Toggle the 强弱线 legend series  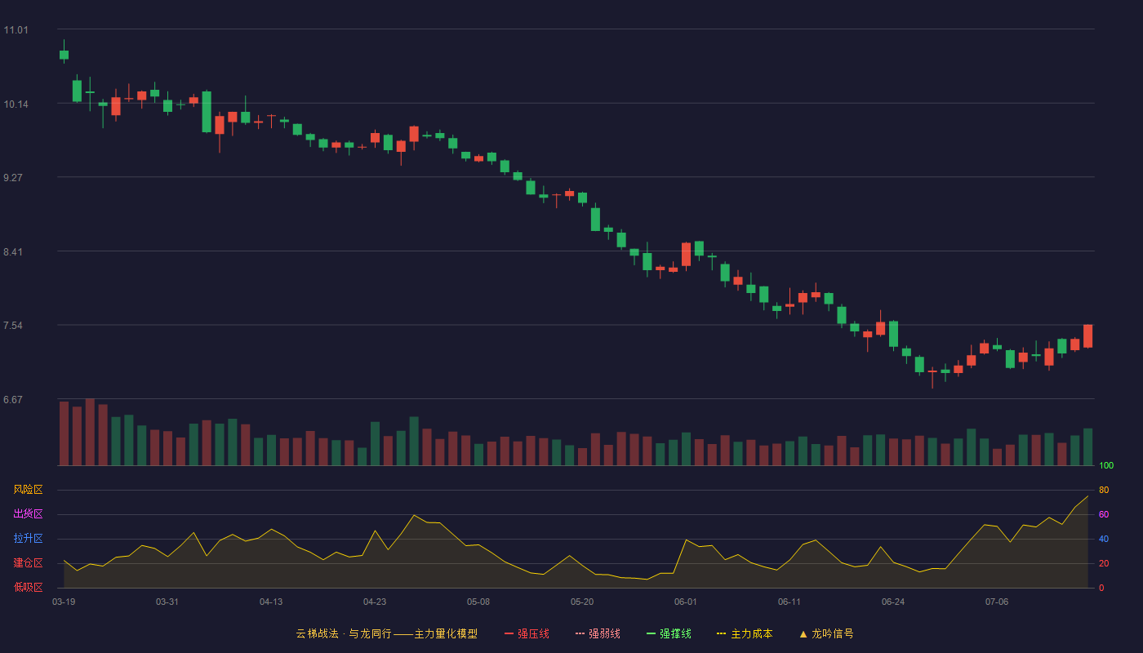click(x=598, y=633)
